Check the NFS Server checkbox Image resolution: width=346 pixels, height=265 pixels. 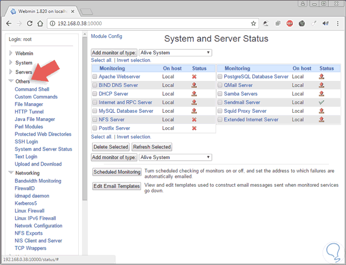point(95,120)
